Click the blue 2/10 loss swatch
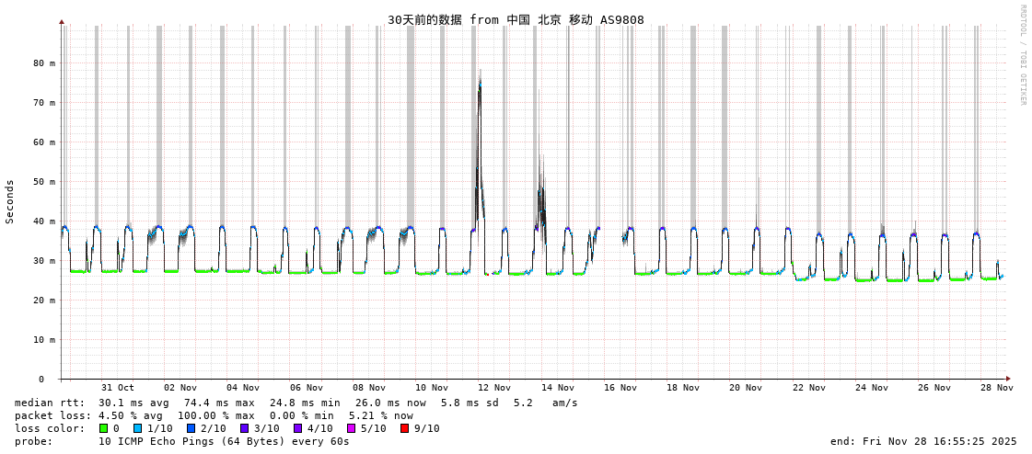 click(x=191, y=428)
